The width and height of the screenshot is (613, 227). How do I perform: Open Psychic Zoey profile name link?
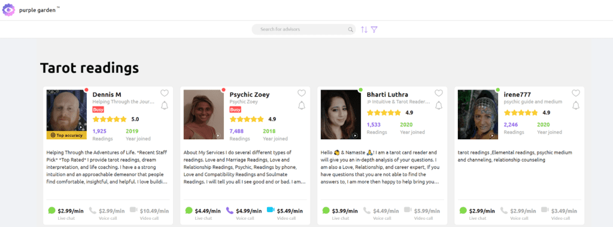[x=250, y=94]
